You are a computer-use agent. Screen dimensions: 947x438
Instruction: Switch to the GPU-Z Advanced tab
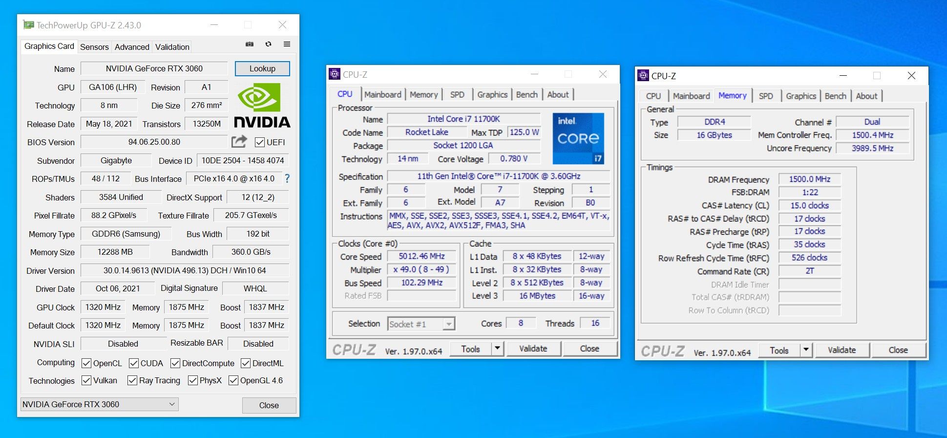click(x=132, y=47)
